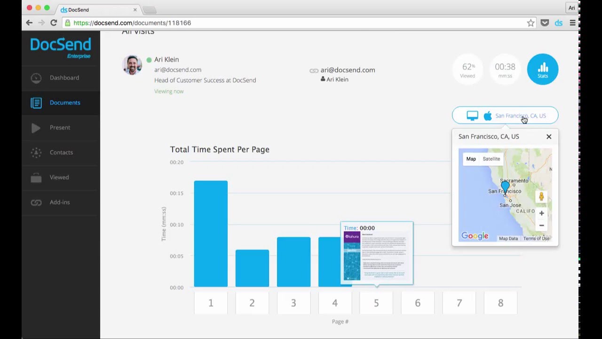Image resolution: width=602 pixels, height=339 pixels.
Task: Open the Chrome browser menu
Action: [x=573, y=23]
